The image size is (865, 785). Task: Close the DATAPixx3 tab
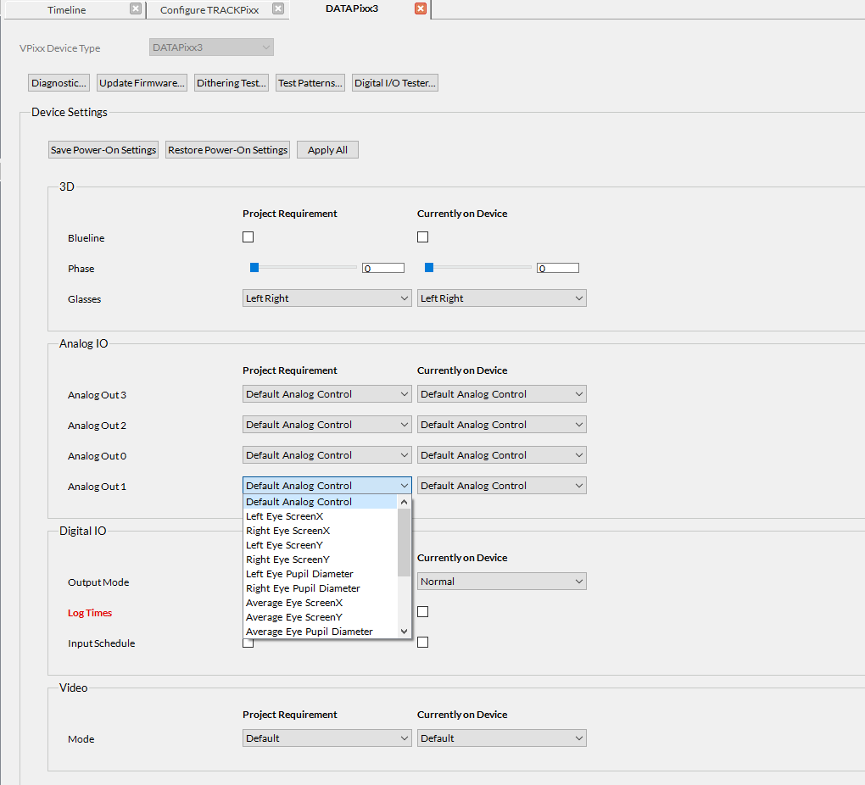click(421, 9)
